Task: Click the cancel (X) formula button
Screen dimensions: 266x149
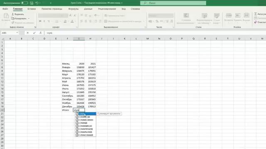Action: tap(28, 33)
